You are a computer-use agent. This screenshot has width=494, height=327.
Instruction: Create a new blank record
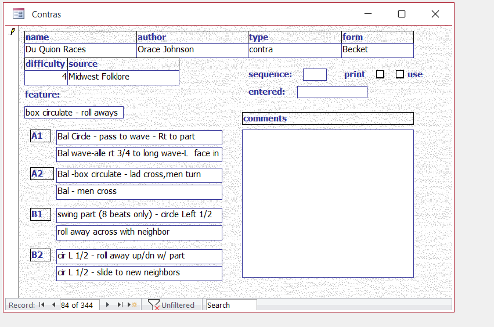click(132, 305)
